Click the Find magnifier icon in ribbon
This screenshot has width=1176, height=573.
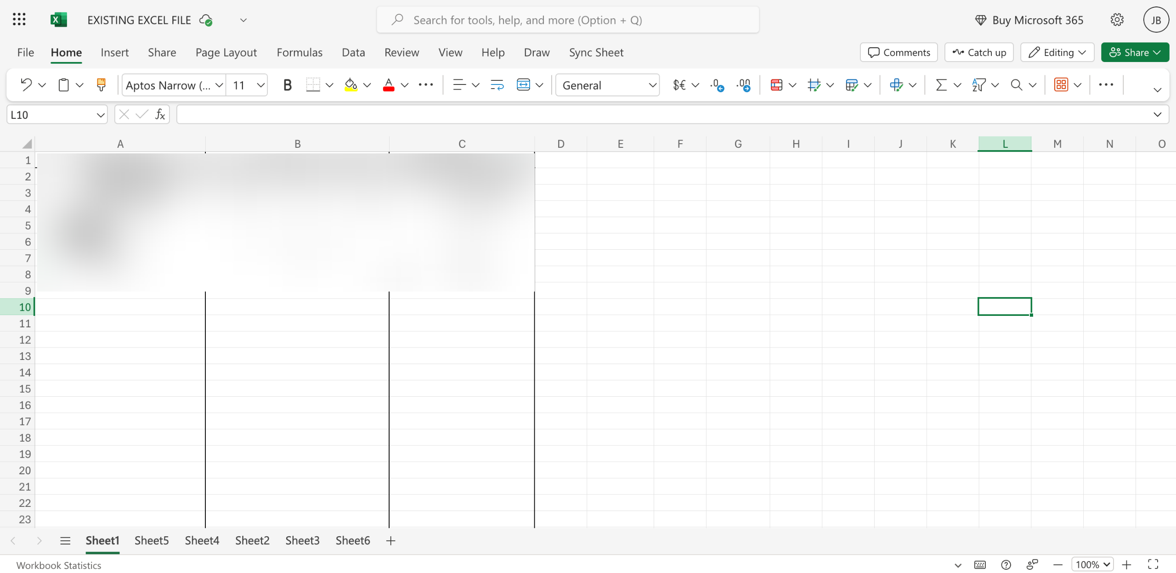pyautogui.click(x=1017, y=85)
